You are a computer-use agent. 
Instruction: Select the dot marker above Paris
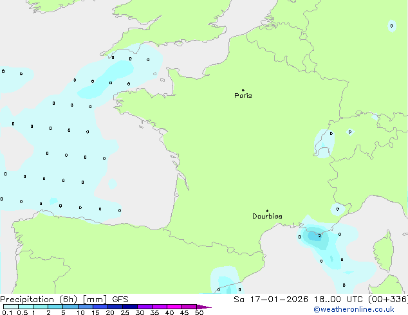(x=243, y=90)
